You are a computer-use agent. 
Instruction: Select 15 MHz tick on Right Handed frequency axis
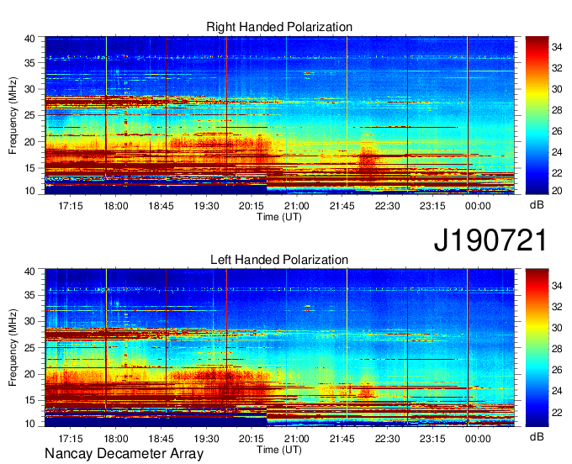(30, 168)
